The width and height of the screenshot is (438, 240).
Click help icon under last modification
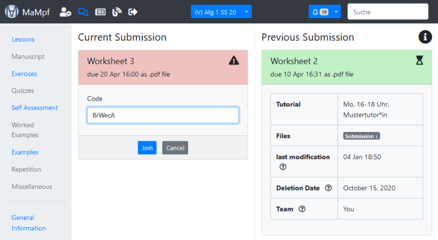pyautogui.click(x=283, y=167)
